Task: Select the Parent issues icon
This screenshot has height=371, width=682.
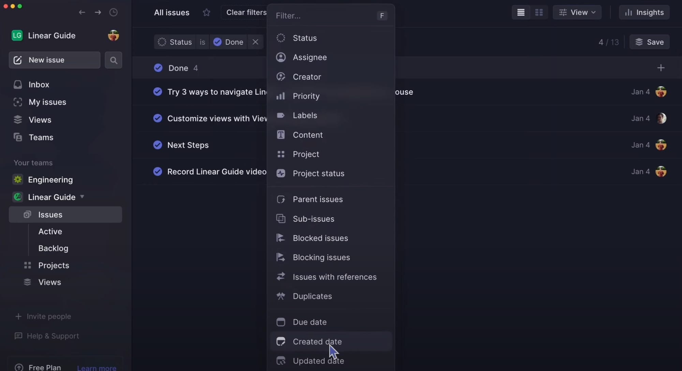Action: pyautogui.click(x=281, y=199)
